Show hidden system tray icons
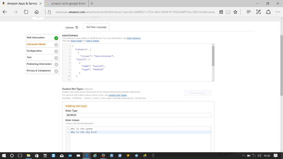Screen dimensions: 283x159 click(243, 156)
